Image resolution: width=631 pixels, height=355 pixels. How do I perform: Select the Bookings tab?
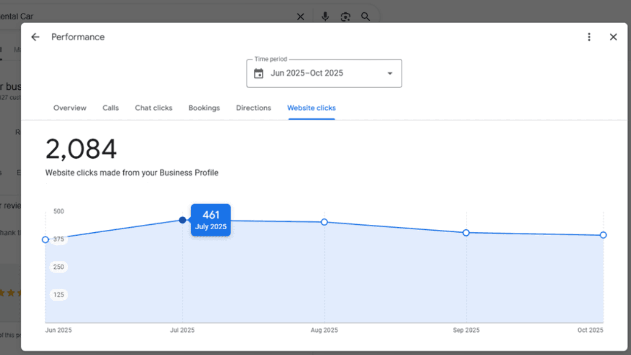[x=204, y=107]
